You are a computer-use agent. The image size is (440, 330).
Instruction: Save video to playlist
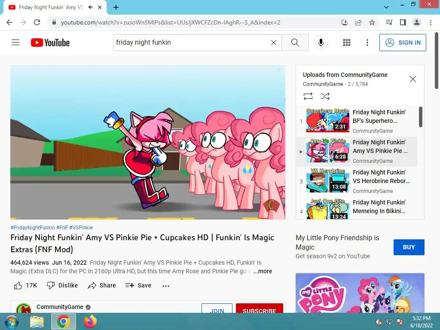(138, 285)
